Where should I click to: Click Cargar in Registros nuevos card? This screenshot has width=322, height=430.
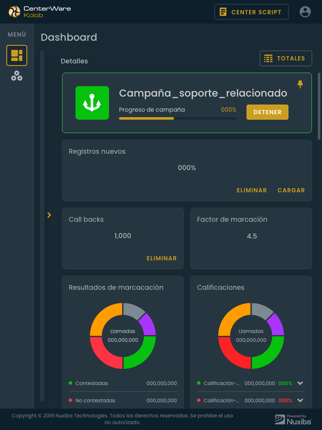pos(291,190)
